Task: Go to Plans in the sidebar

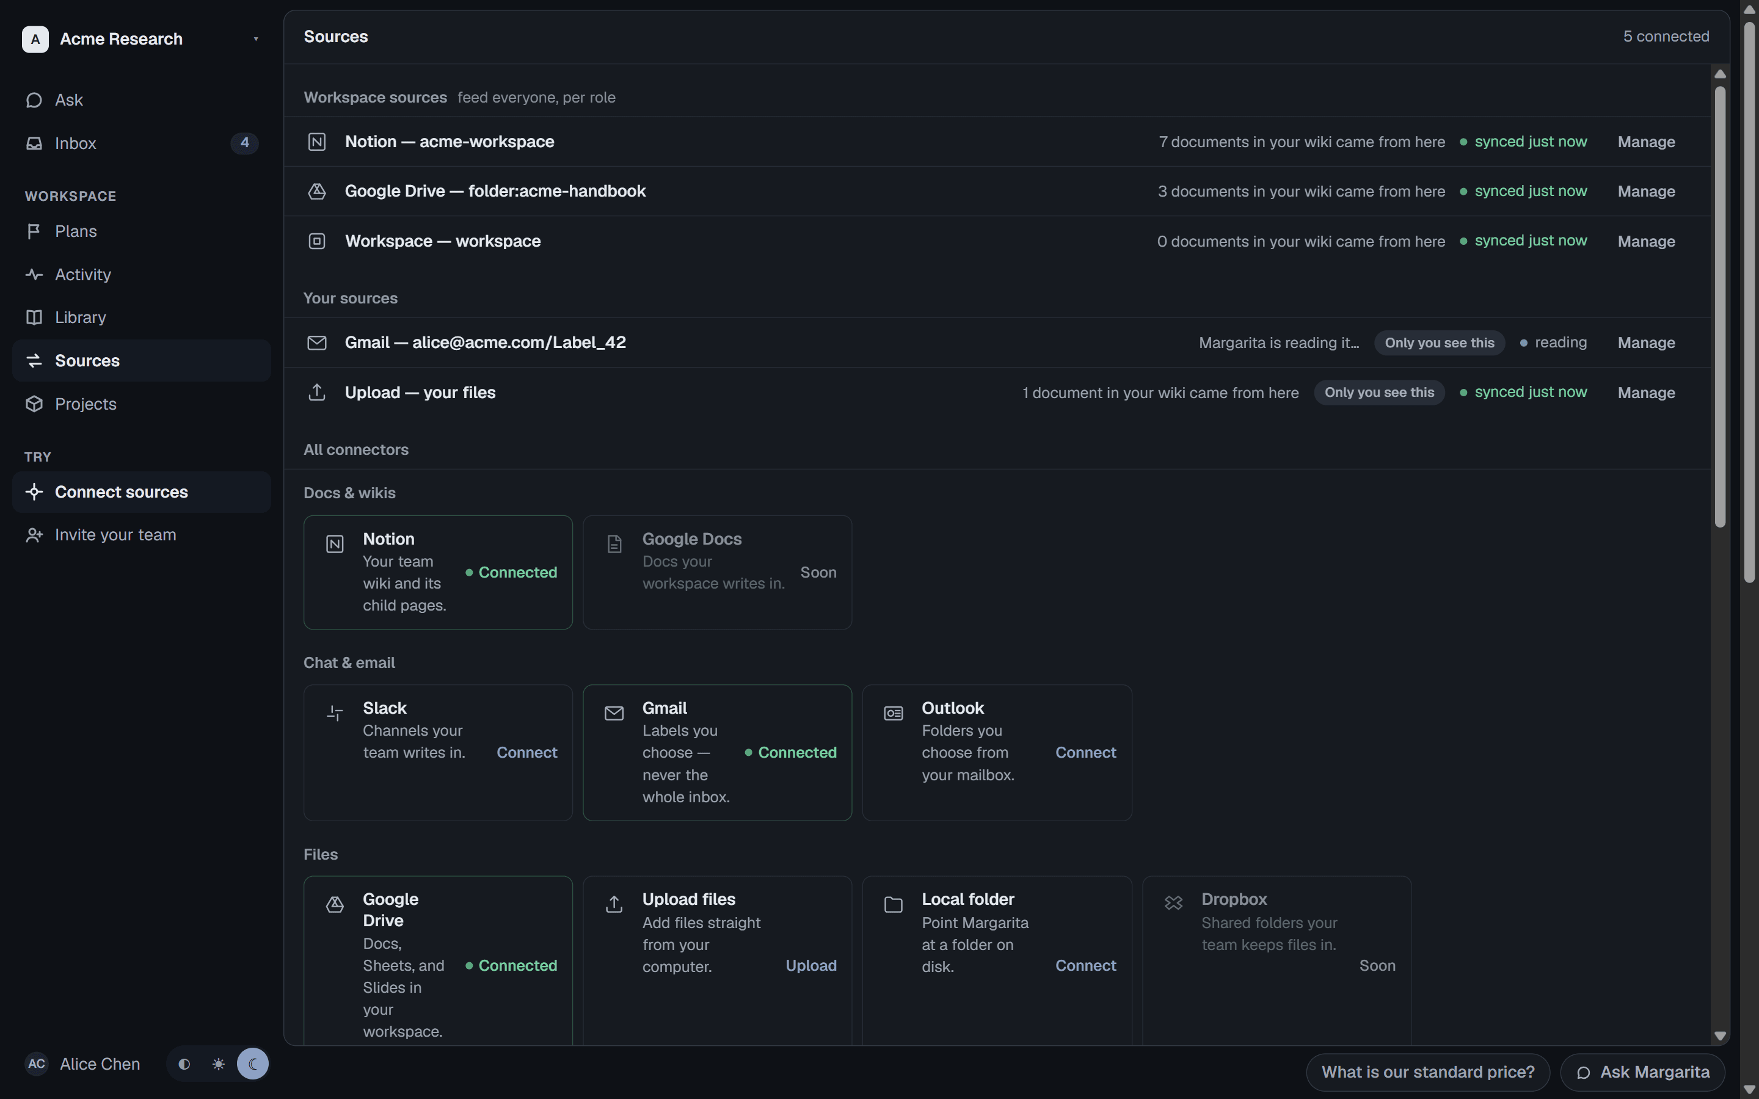Action: pyautogui.click(x=141, y=231)
